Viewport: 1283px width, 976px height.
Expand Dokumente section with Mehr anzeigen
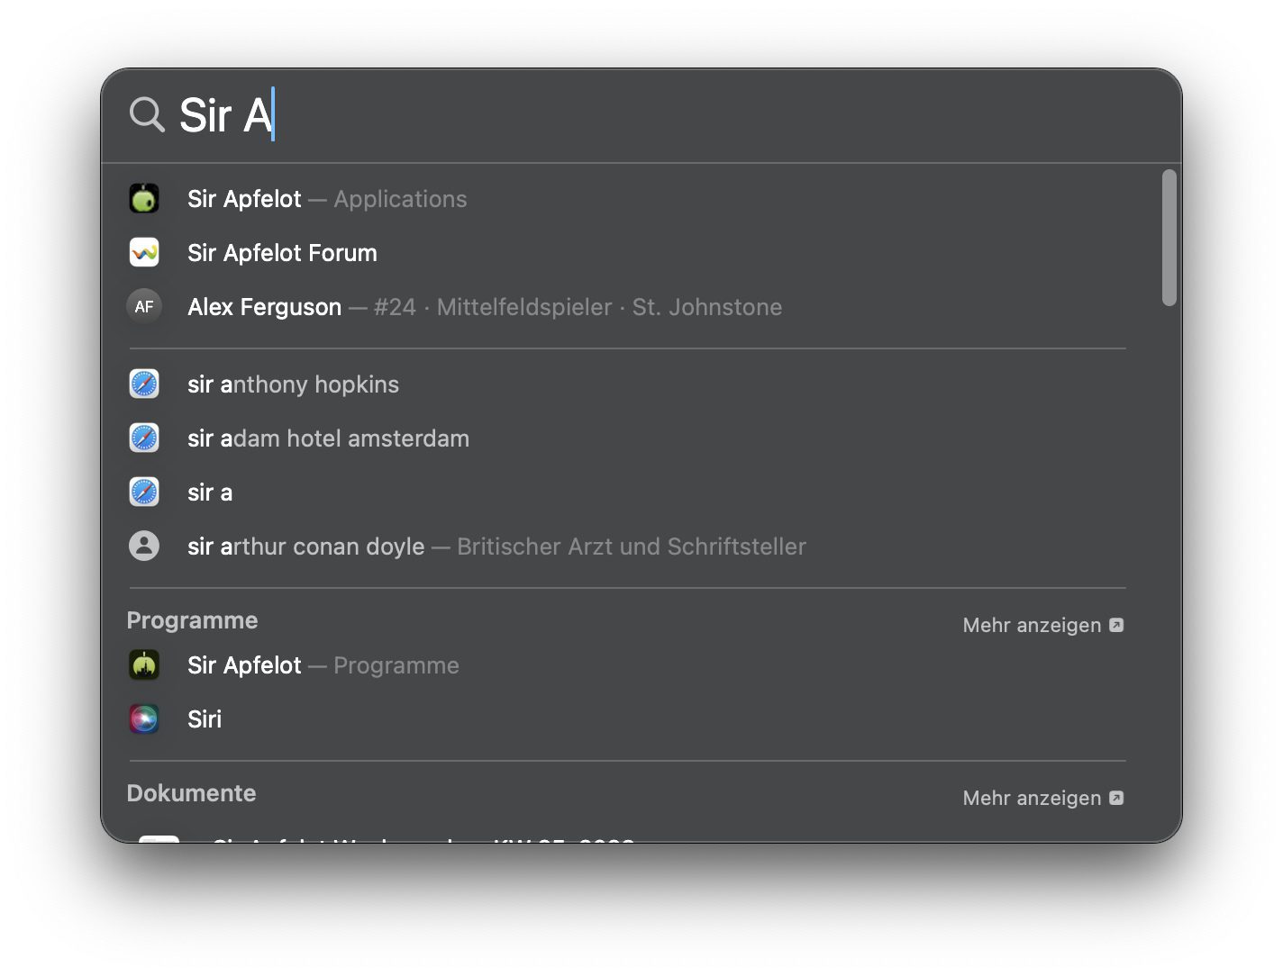tap(1042, 798)
